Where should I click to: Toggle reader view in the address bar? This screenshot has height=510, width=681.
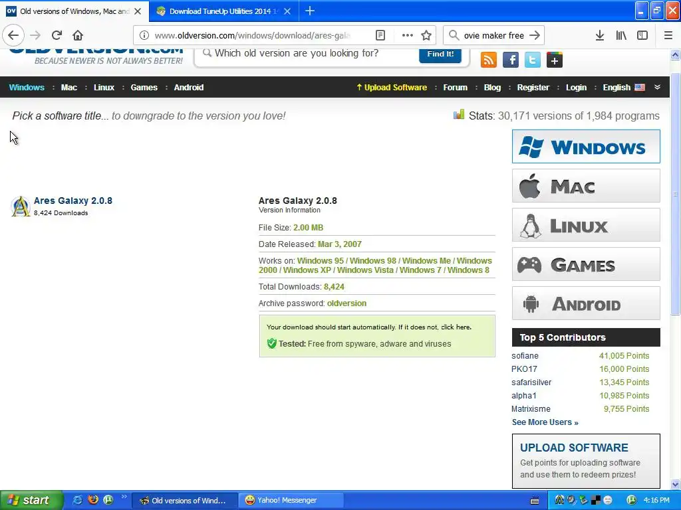tap(380, 35)
